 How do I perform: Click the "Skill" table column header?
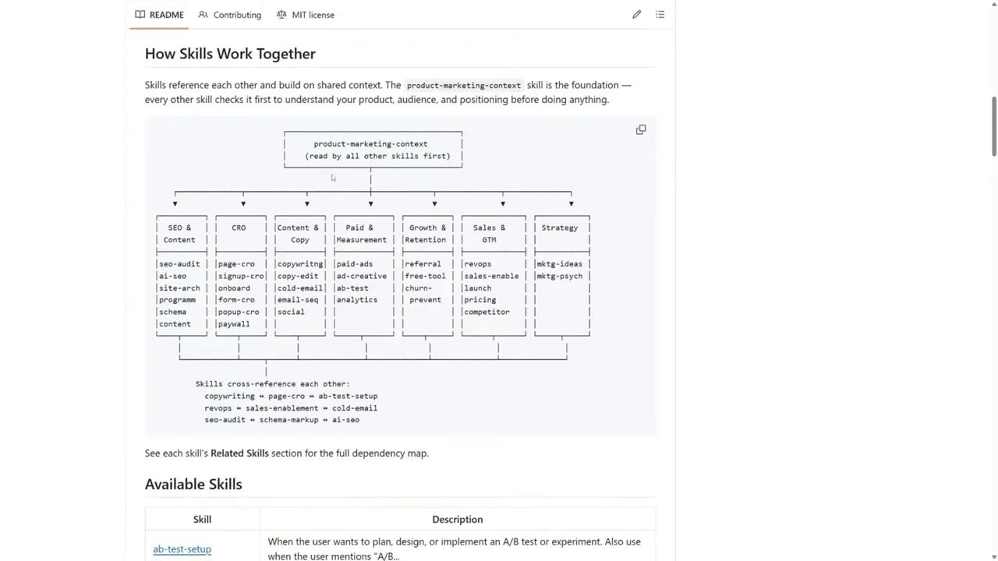click(202, 519)
